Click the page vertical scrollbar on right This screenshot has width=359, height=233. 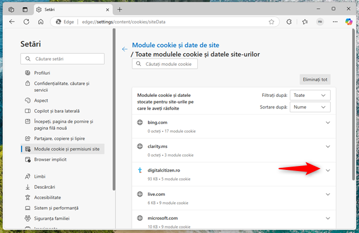[x=353, y=104]
